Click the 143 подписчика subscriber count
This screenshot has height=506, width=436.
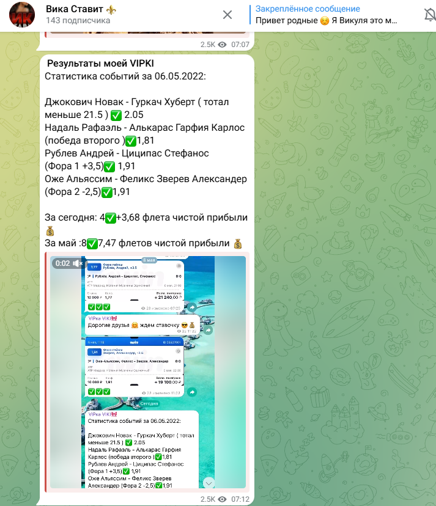[x=78, y=20]
